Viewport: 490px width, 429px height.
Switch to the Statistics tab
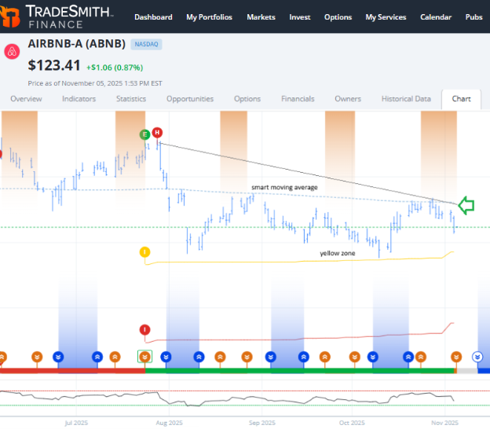coord(131,99)
